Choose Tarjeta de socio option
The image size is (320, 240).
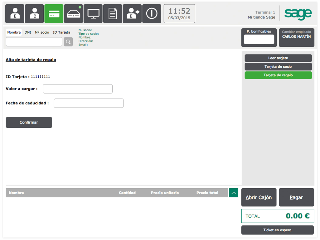(x=278, y=66)
